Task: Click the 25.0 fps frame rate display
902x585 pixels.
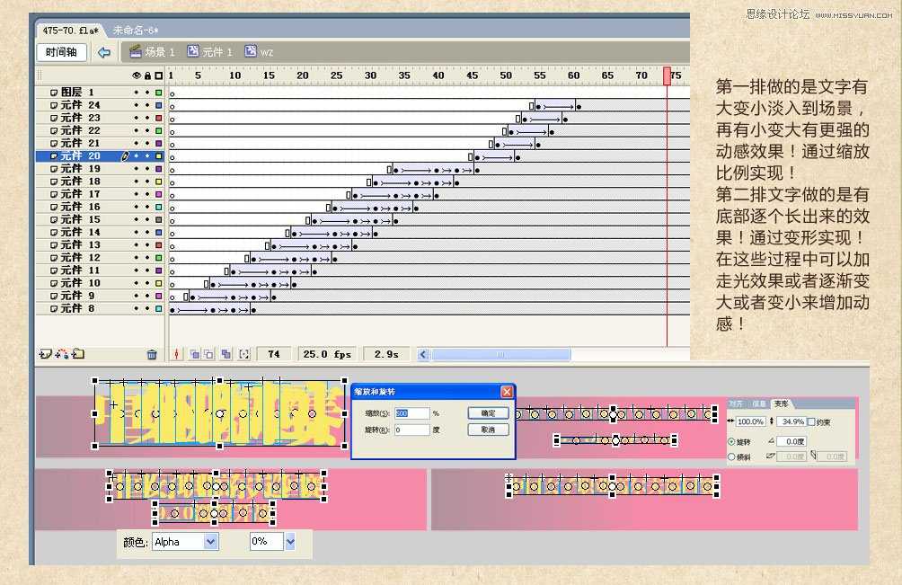Action: (327, 354)
